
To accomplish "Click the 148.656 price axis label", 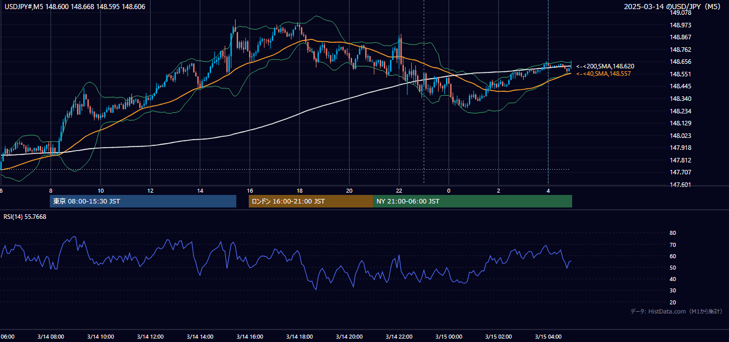I will point(681,62).
